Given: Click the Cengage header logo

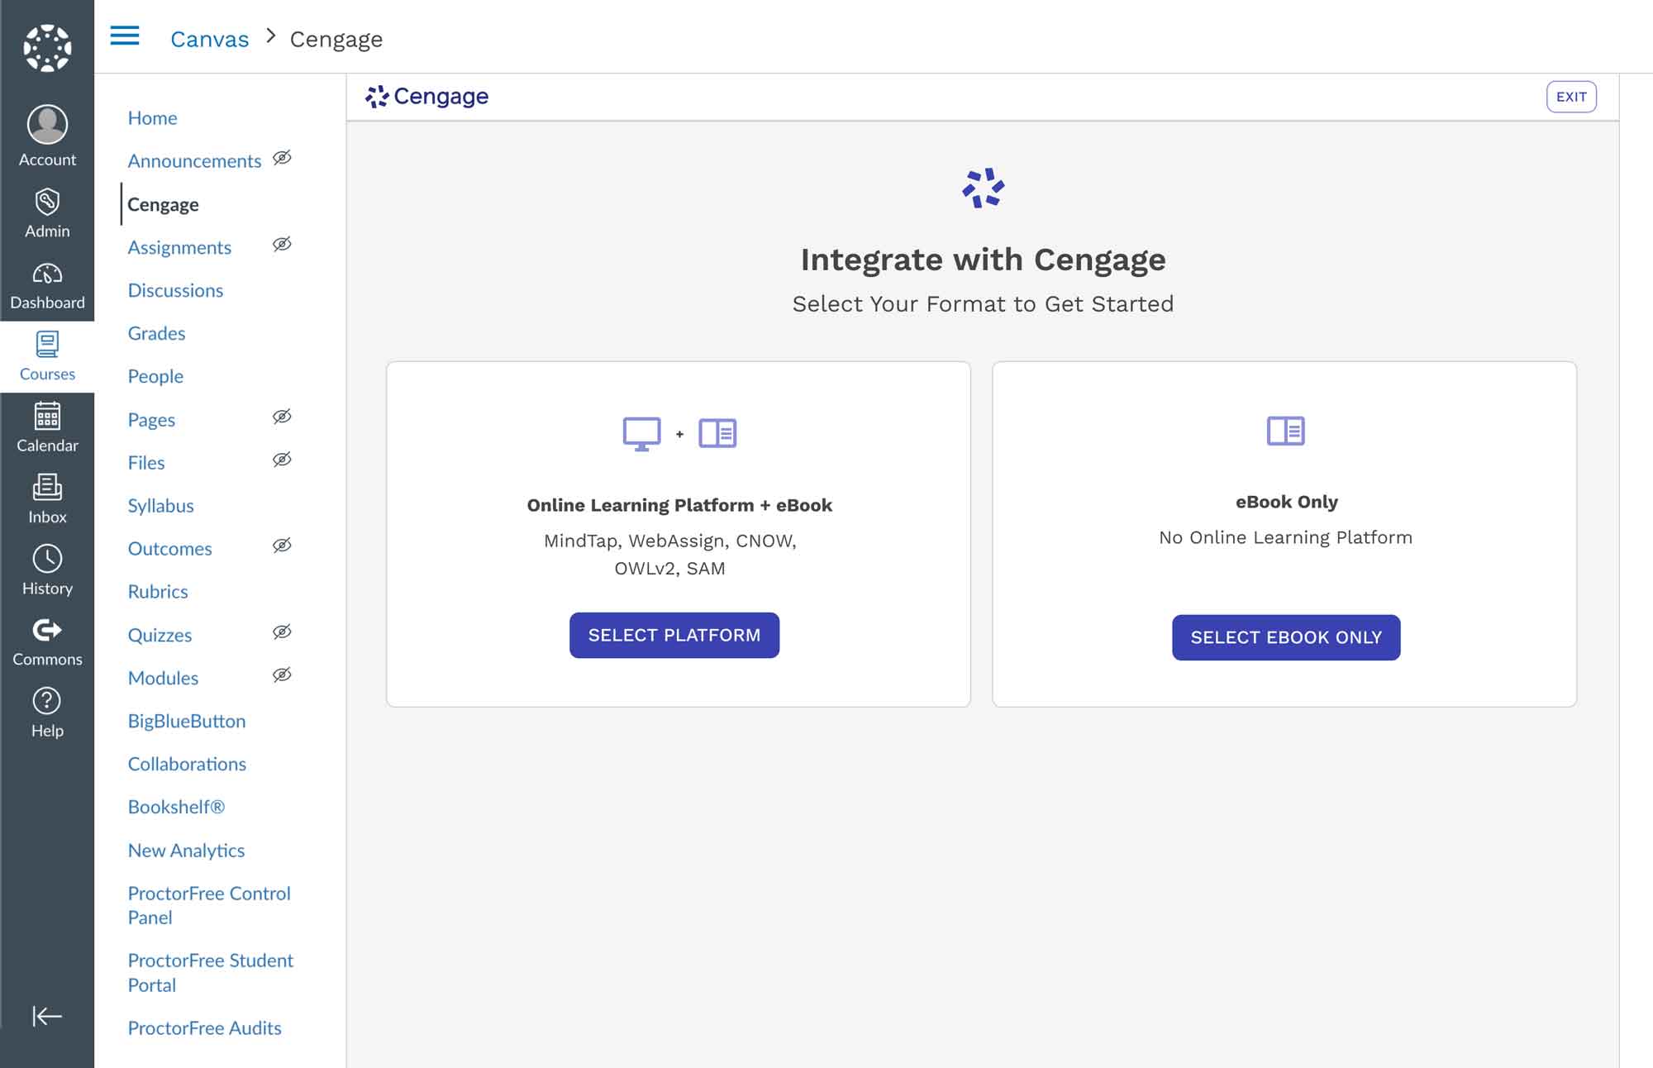Looking at the screenshot, I should click(427, 97).
